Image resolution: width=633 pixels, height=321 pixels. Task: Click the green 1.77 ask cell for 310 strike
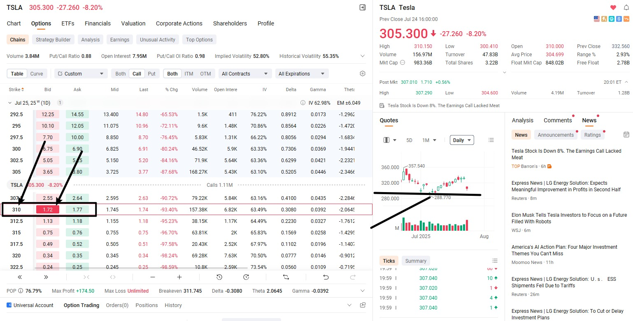pos(77,209)
